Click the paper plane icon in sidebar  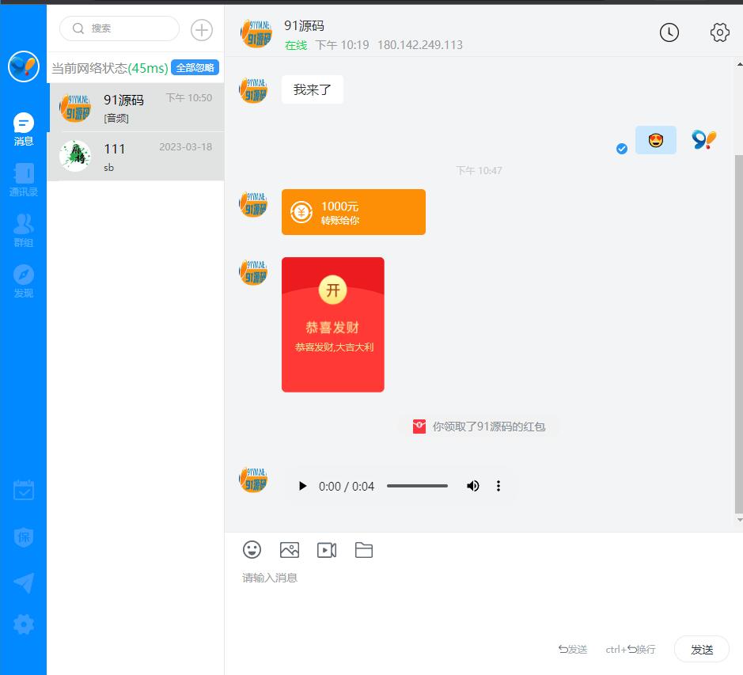coord(23,582)
